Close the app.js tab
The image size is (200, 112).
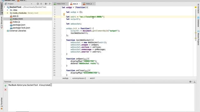point(80,4)
